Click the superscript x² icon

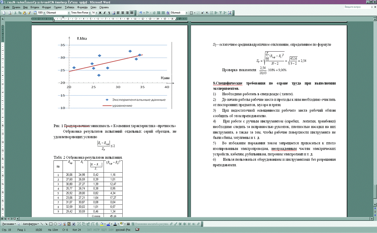[x=202, y=13]
